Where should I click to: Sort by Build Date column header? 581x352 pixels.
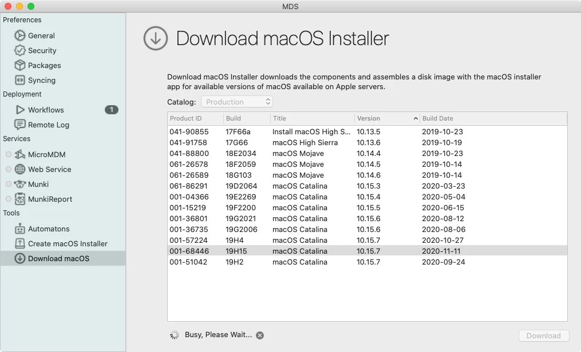tap(493, 118)
